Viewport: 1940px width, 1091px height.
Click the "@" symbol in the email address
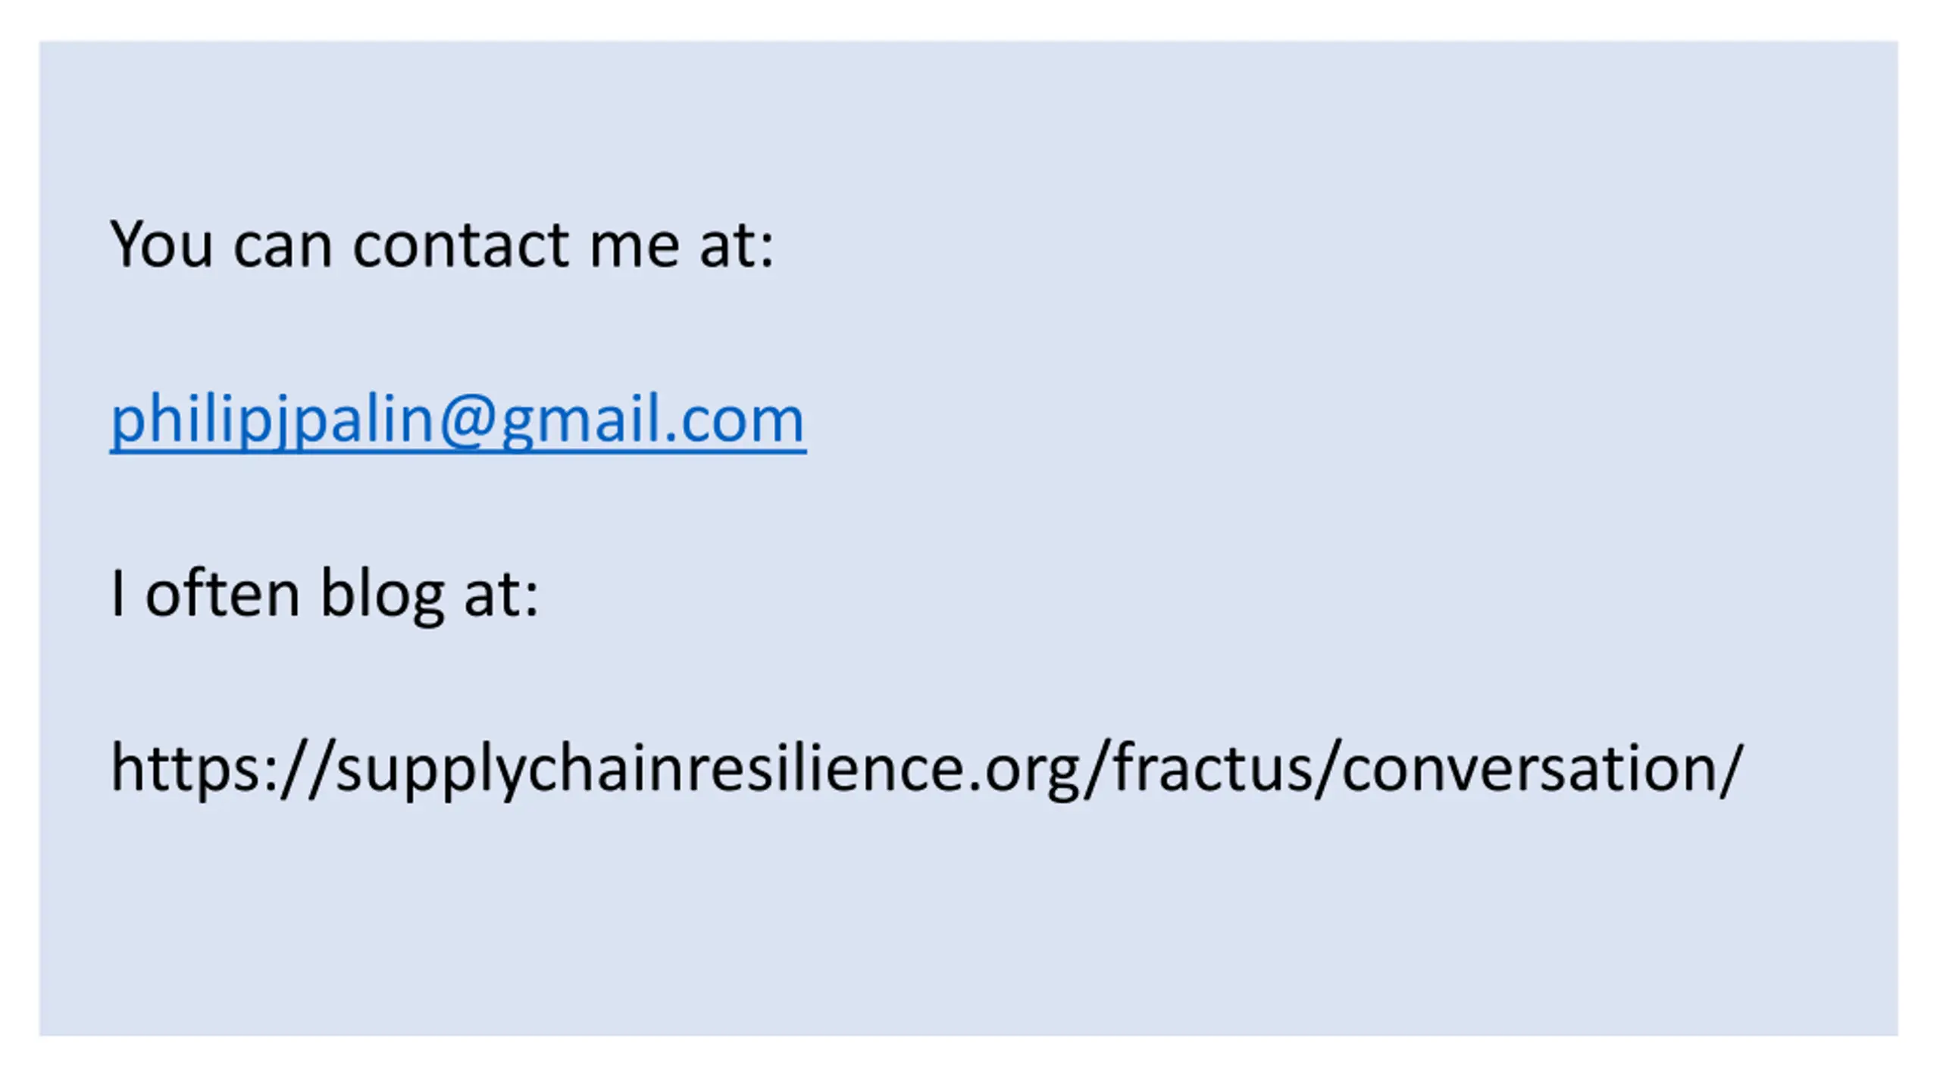[x=467, y=421]
